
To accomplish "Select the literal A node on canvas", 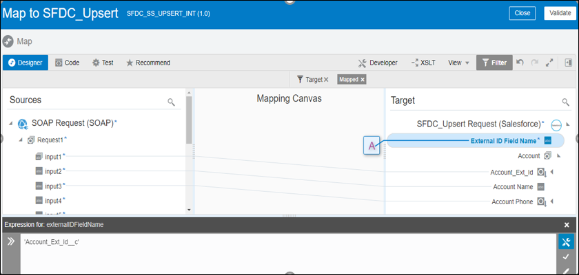I will tap(372, 146).
